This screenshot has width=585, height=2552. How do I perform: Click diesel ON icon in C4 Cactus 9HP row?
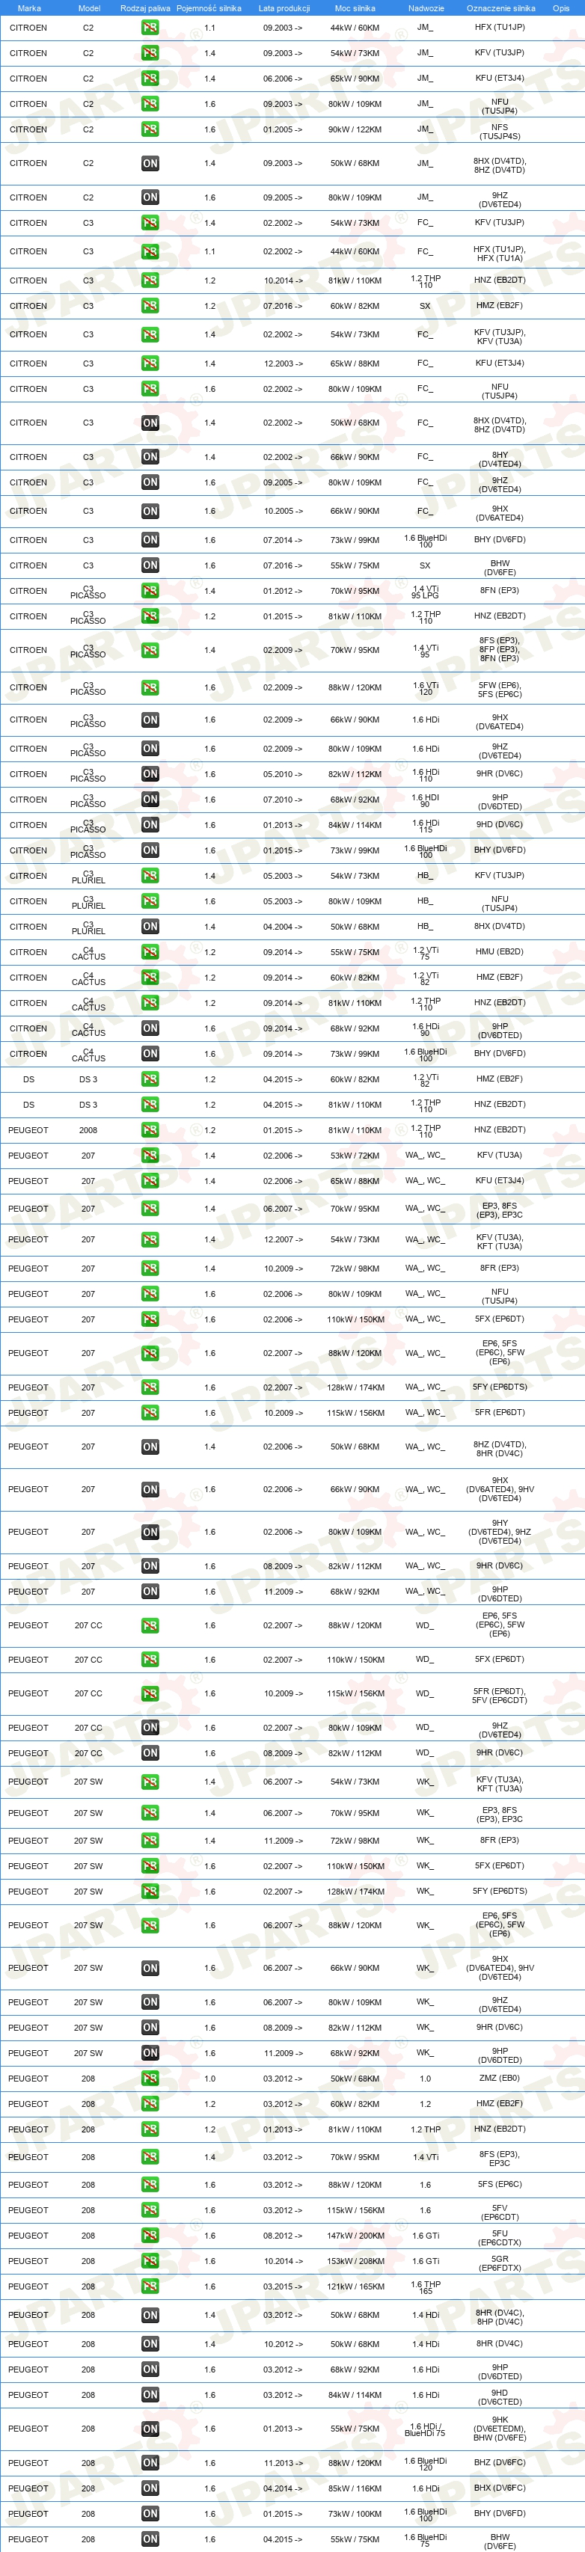coord(150,1028)
